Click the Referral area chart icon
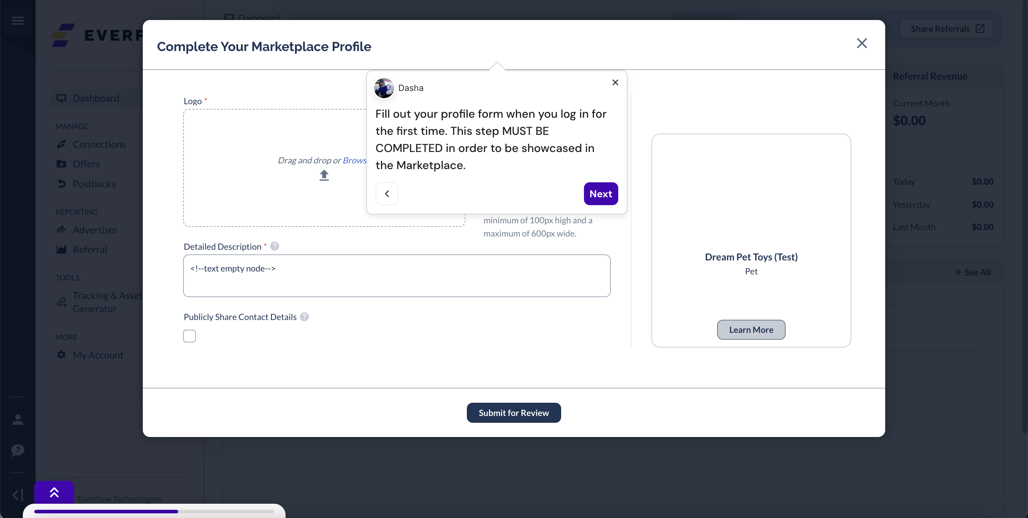This screenshot has height=518, width=1028. point(61,249)
